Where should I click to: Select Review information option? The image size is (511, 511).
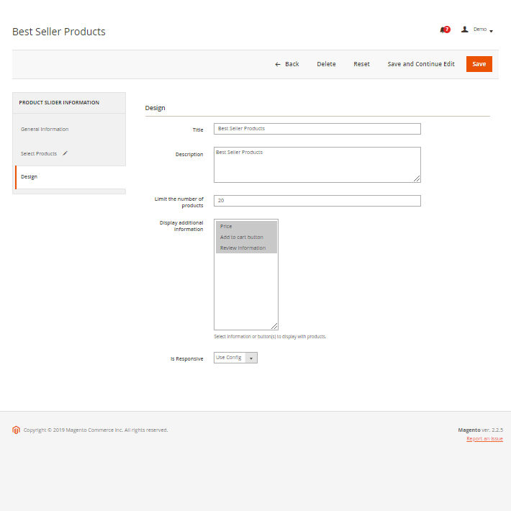245,248
